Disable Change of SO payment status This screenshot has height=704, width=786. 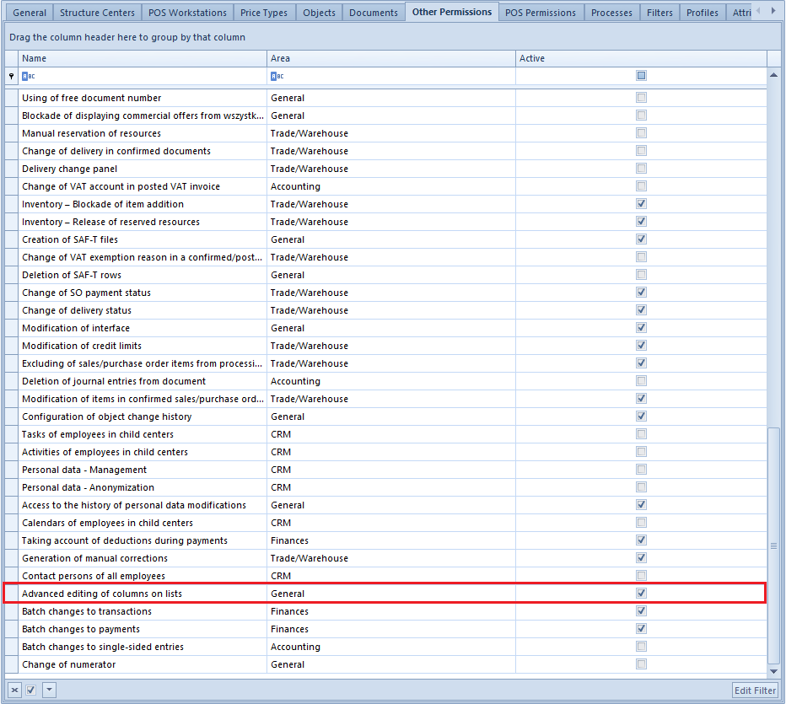point(641,293)
